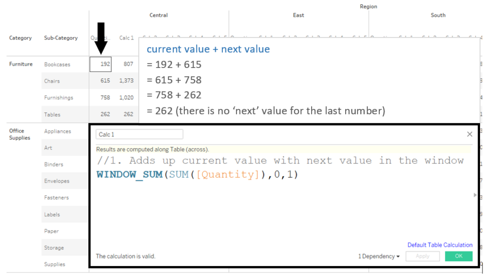
Task: Select the Chairs row label
Action: click(x=52, y=81)
